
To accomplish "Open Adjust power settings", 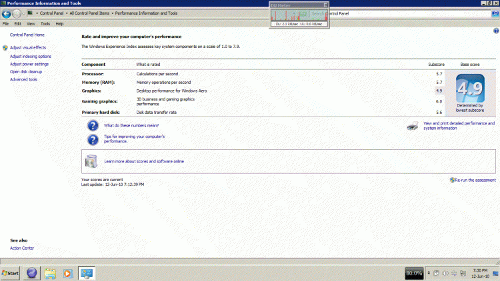I will tap(29, 65).
